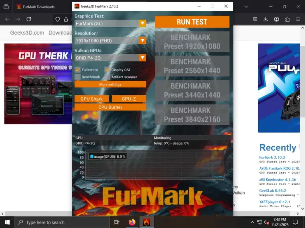
Task: Click the usage(GPU0) graph legend
Action: [x=108, y=156]
